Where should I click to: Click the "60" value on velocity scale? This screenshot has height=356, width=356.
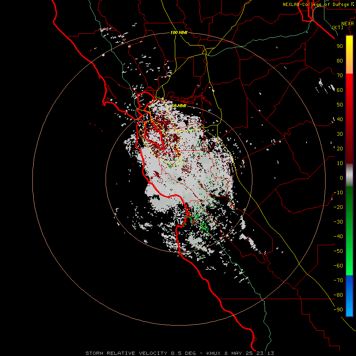(340, 90)
